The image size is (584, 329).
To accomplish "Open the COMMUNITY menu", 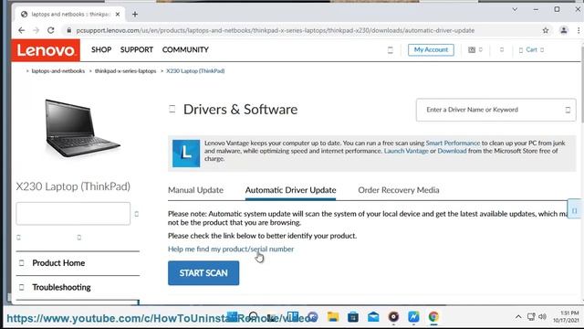I will [x=185, y=49].
